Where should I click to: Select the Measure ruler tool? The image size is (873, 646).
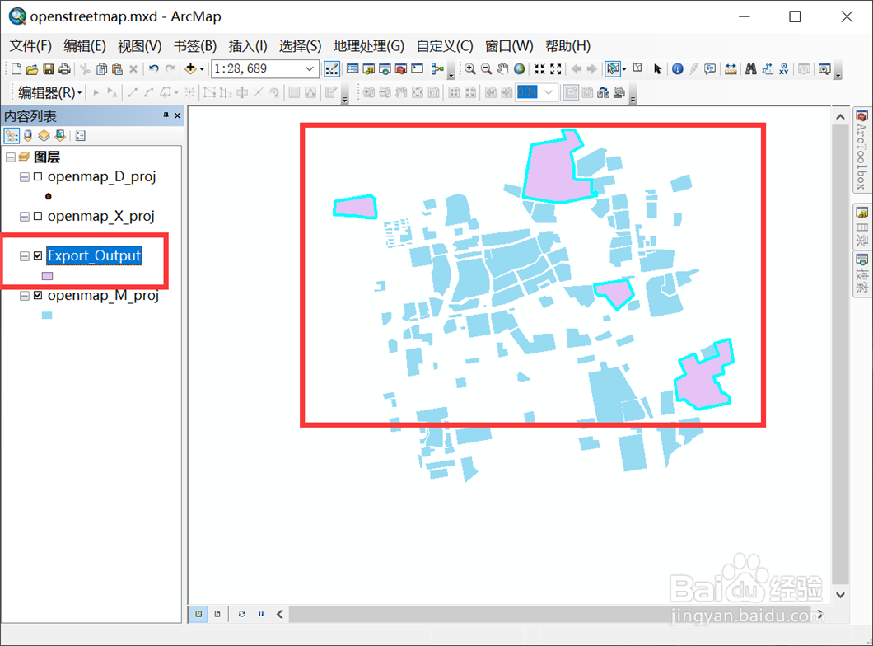pyautogui.click(x=731, y=69)
